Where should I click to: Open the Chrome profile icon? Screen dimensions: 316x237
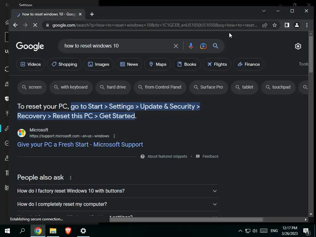297,25
